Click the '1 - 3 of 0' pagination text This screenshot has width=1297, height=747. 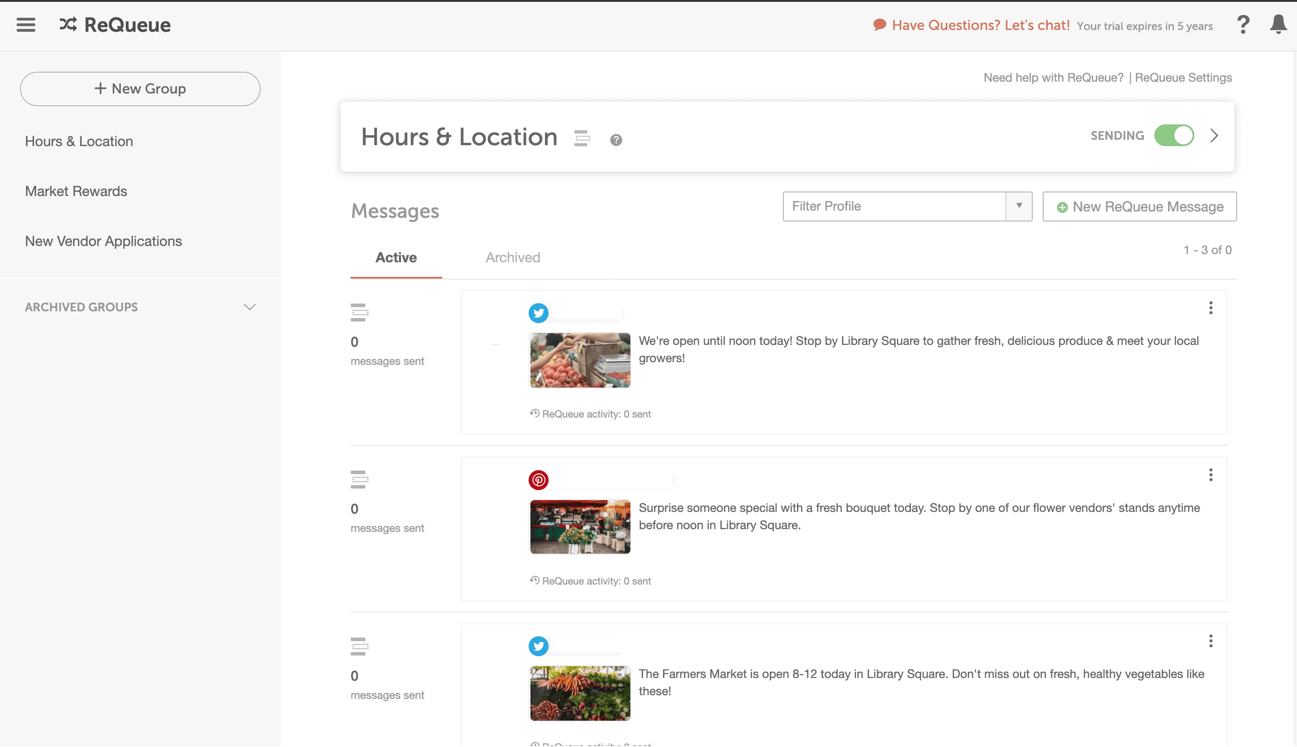(1207, 250)
